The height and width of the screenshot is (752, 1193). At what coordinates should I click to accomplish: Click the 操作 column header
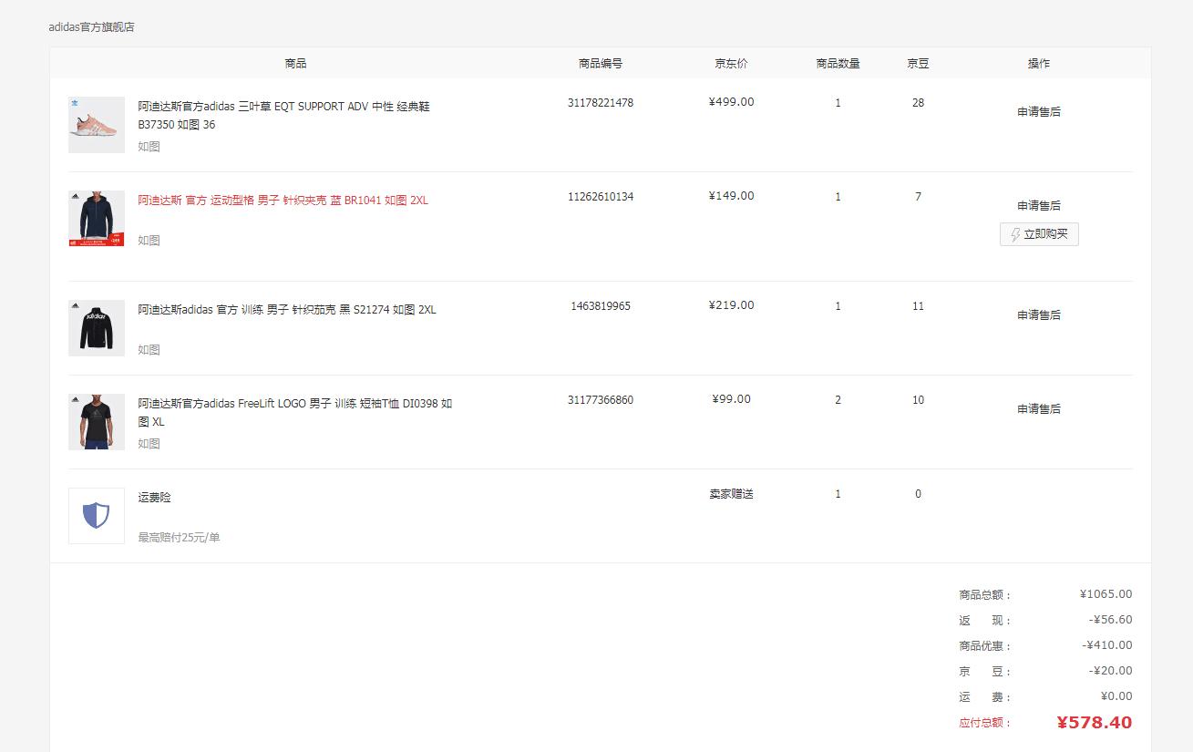coord(1039,64)
